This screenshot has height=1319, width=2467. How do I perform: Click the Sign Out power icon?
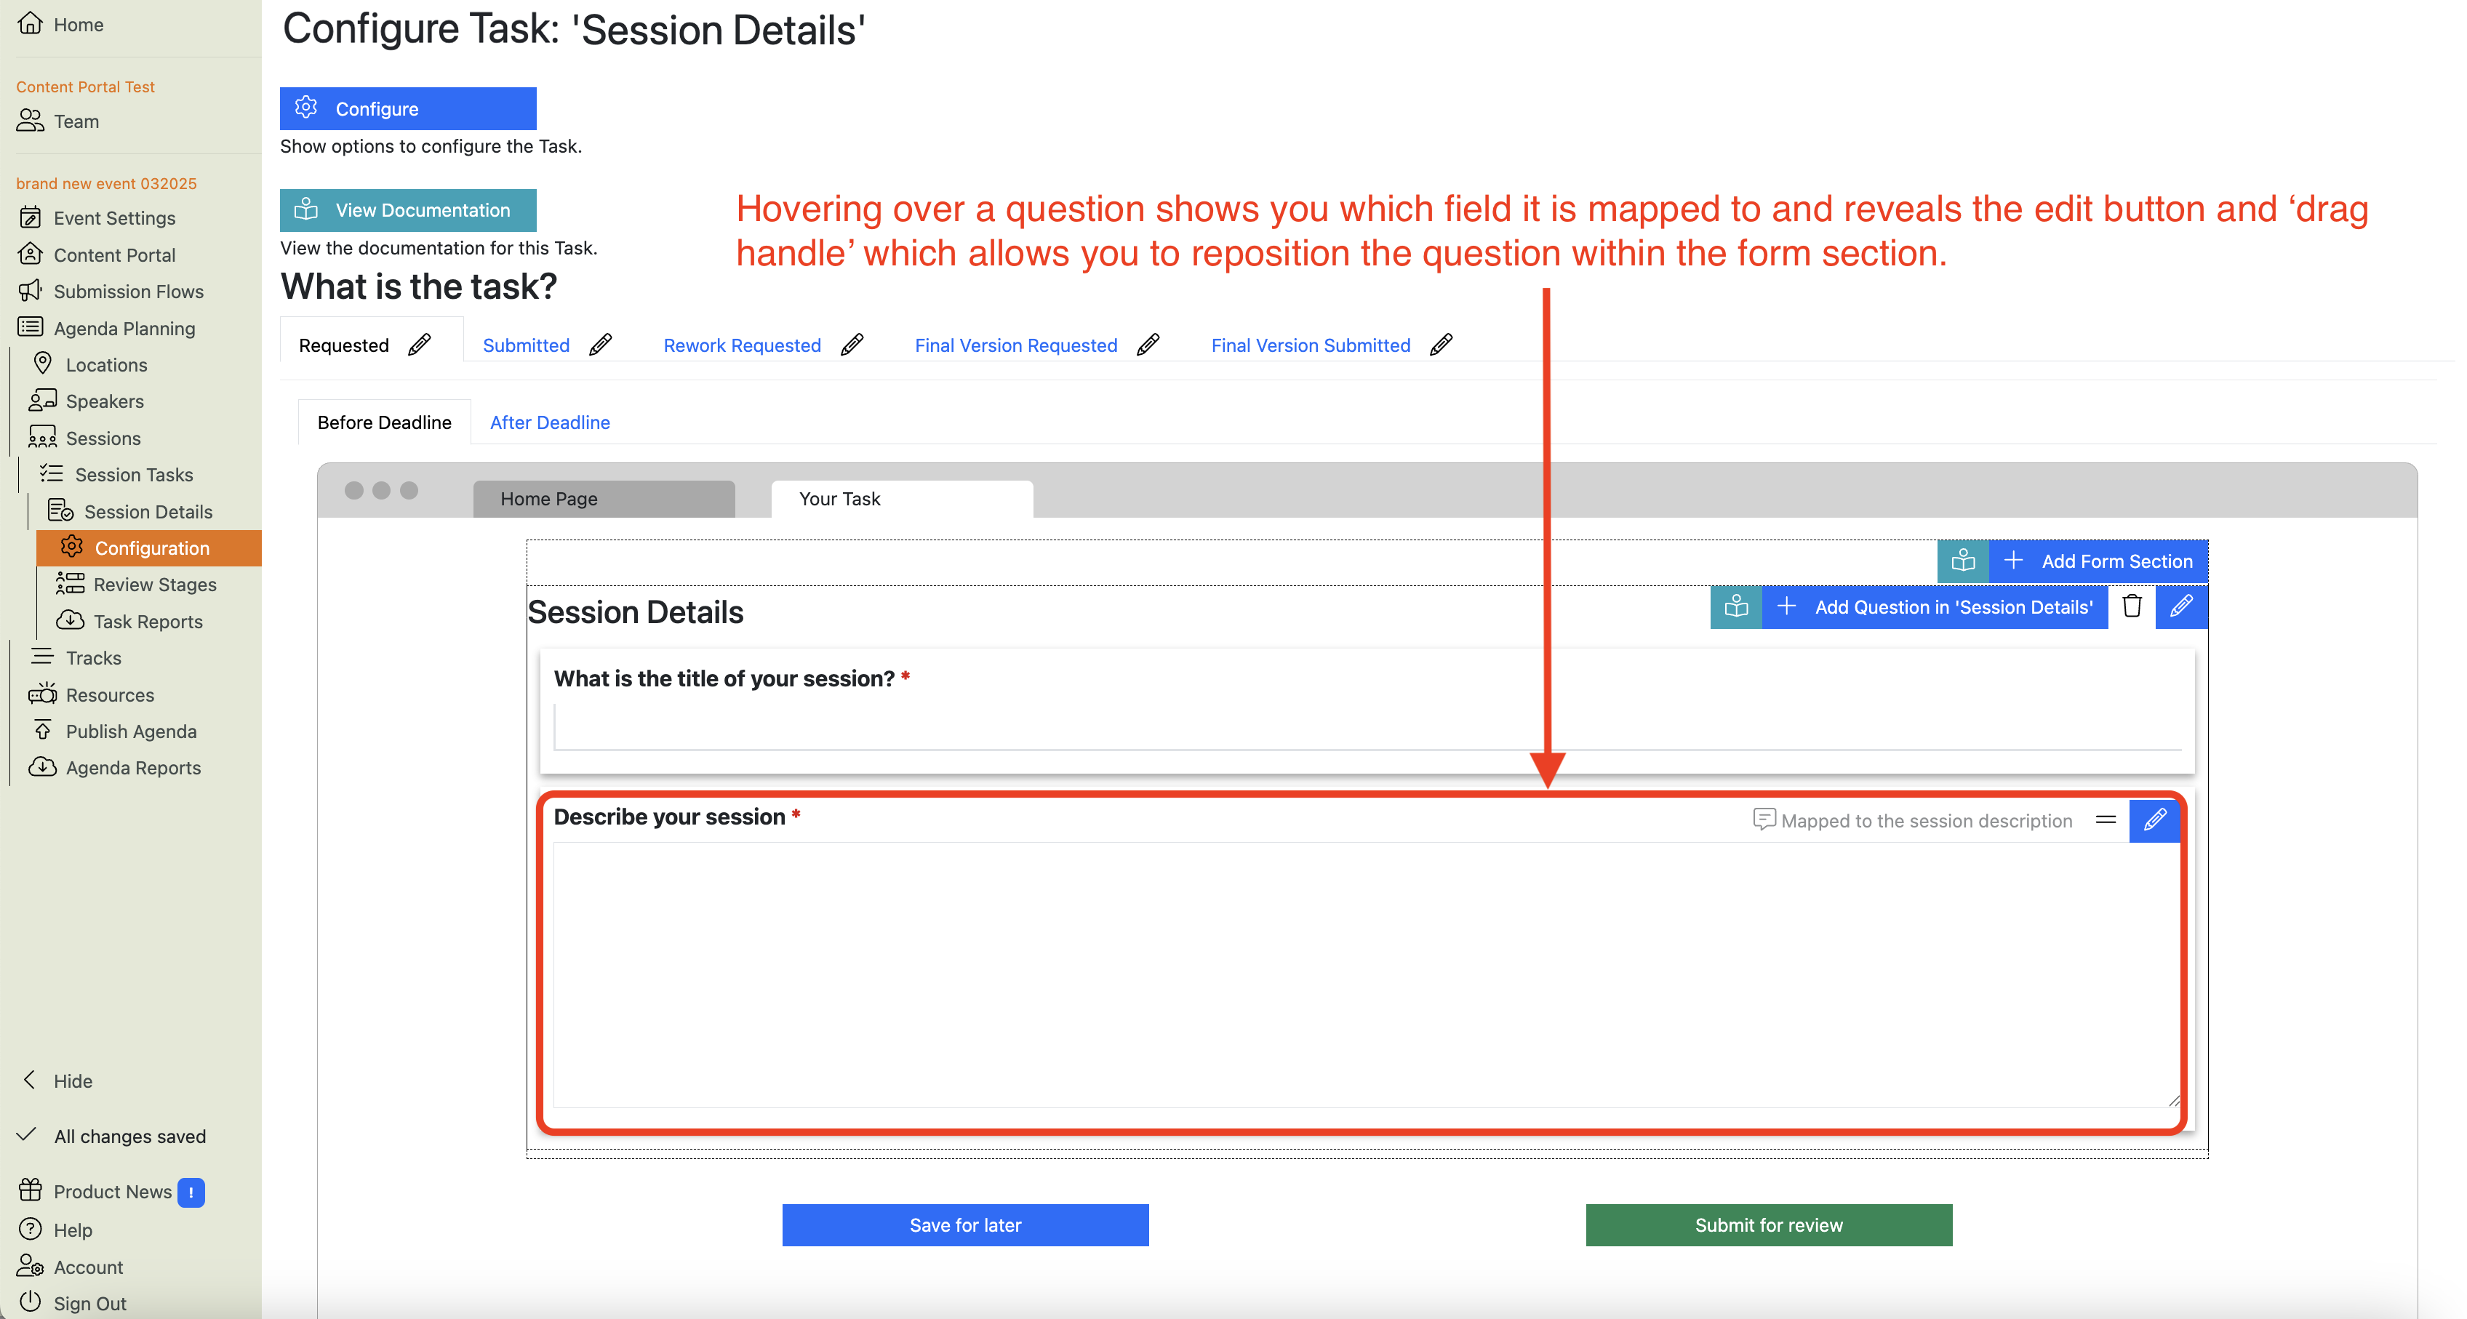coord(31,1302)
